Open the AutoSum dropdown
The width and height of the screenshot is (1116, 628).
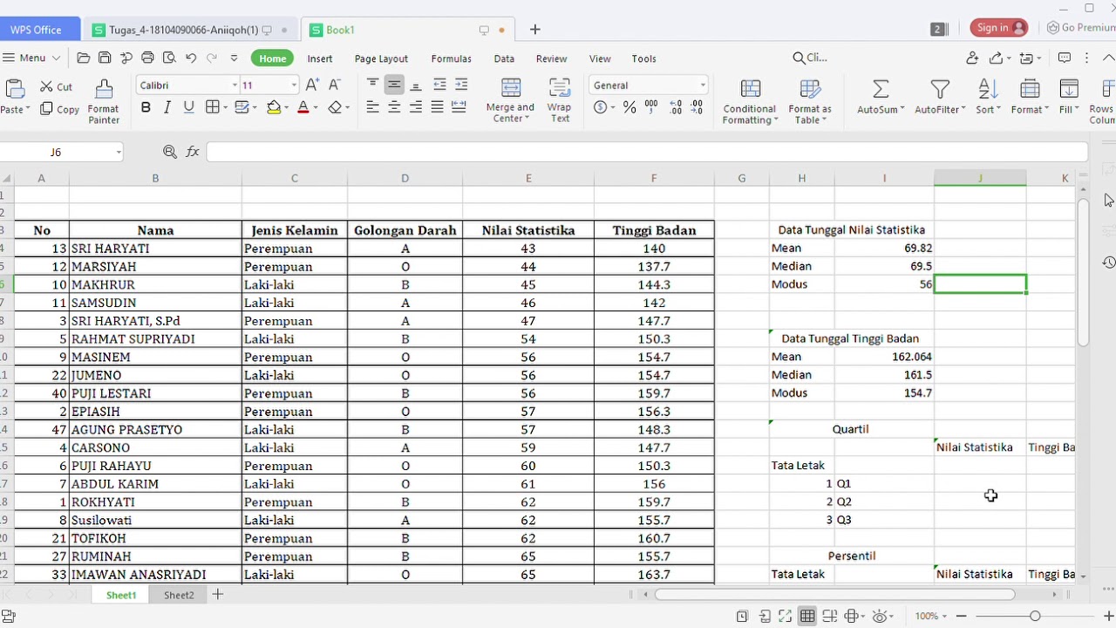[902, 110]
